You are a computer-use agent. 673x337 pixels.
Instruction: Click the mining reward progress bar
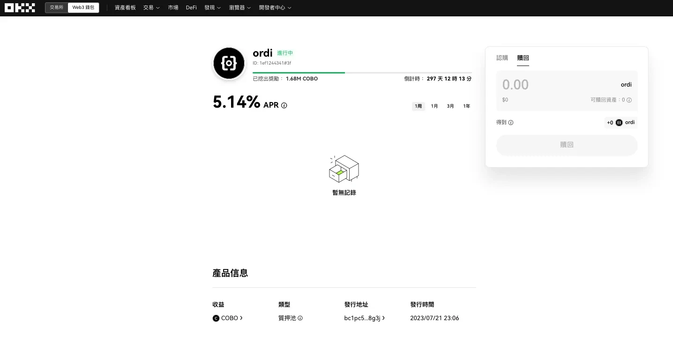[x=362, y=73]
